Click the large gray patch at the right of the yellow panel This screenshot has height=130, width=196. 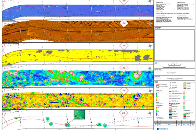tap(146, 57)
